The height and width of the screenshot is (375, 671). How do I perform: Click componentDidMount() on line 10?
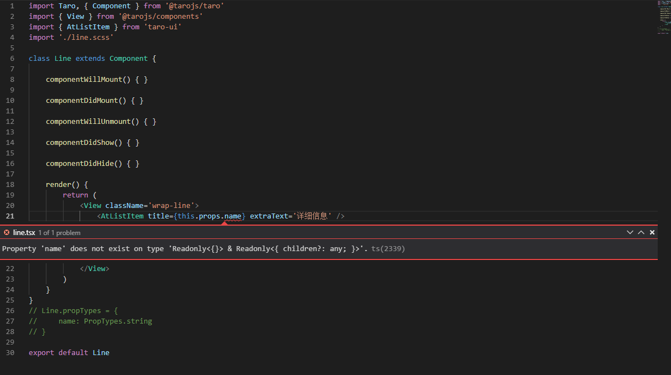click(86, 100)
